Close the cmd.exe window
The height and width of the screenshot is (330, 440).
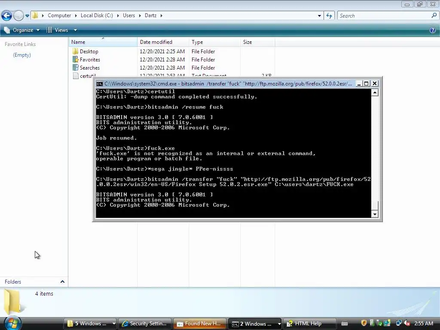click(374, 84)
